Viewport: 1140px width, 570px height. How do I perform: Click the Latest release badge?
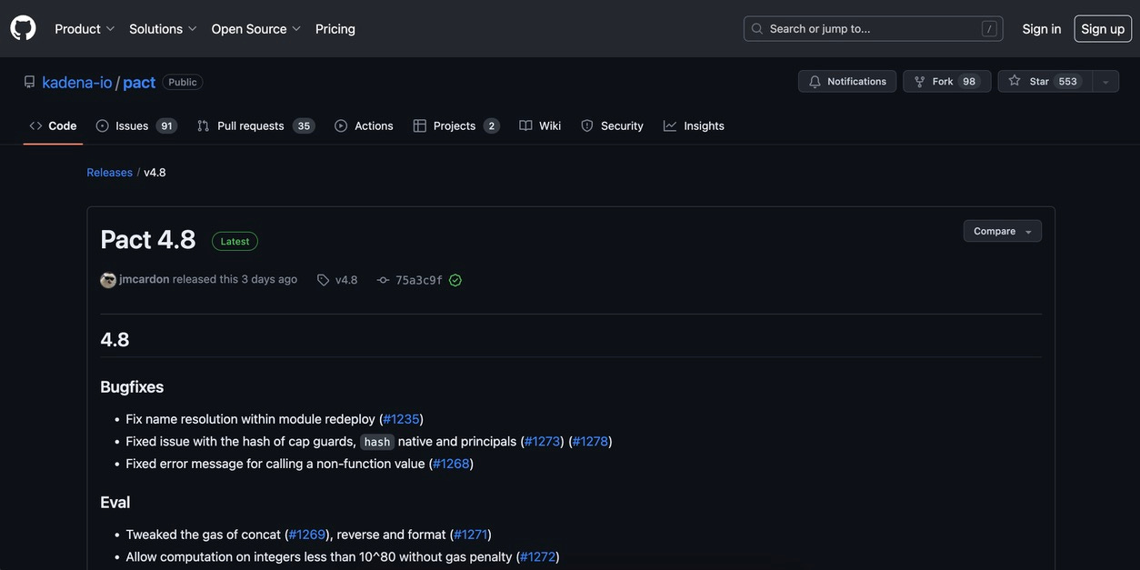click(x=235, y=242)
